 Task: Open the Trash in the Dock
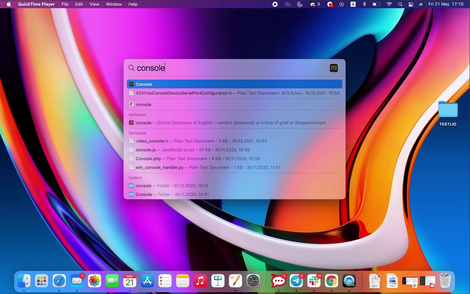(445, 281)
